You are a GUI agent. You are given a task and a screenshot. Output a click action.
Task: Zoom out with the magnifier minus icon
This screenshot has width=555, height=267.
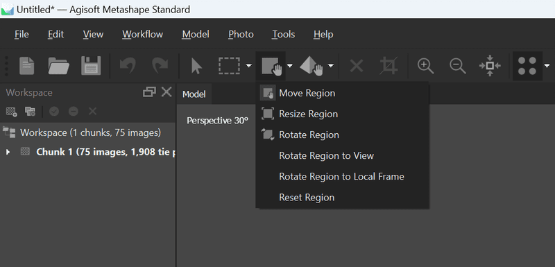pyautogui.click(x=458, y=66)
